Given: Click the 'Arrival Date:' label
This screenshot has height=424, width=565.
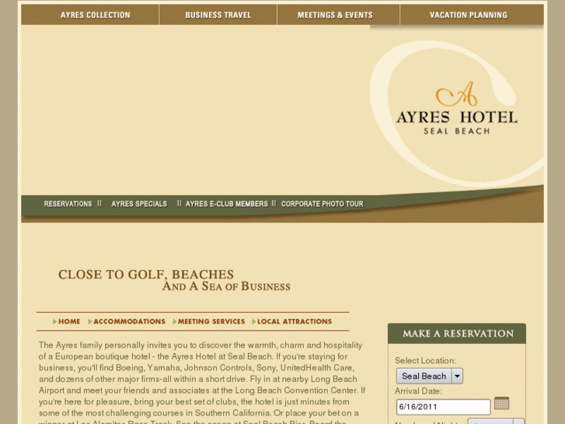Looking at the screenshot, I should coord(418,391).
